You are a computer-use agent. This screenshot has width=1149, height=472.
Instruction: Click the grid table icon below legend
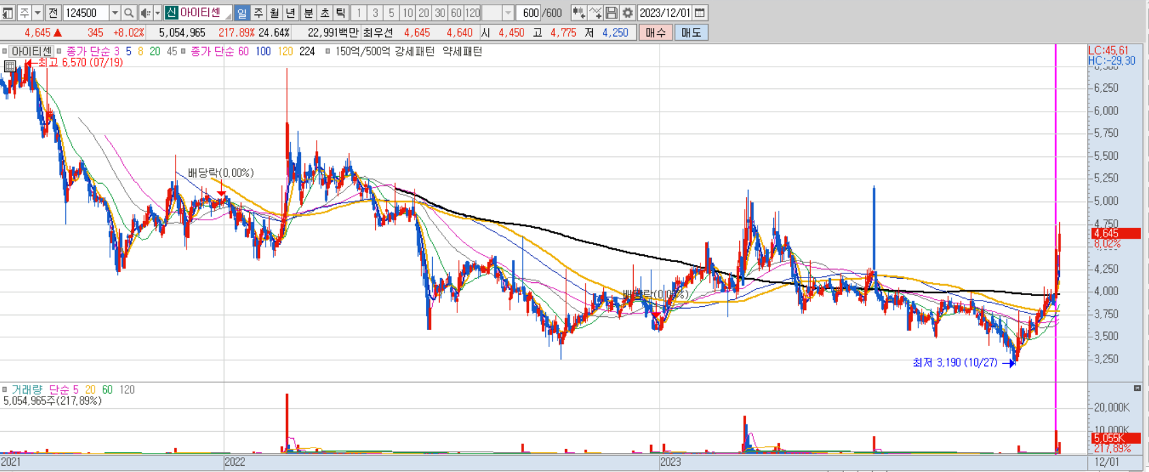(10, 66)
